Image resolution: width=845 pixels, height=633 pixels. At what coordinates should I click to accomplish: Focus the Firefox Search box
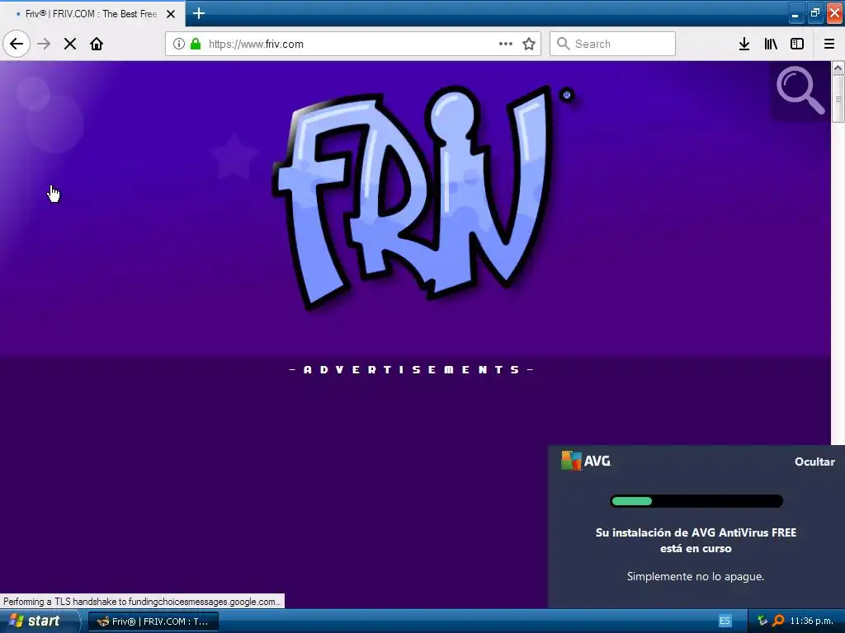pos(613,44)
